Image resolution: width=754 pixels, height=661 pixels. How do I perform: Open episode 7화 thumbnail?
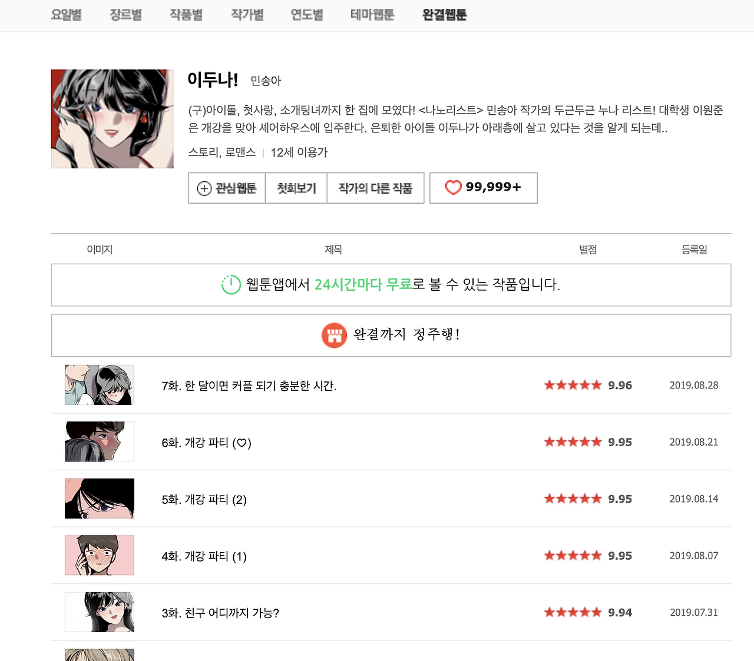[100, 385]
